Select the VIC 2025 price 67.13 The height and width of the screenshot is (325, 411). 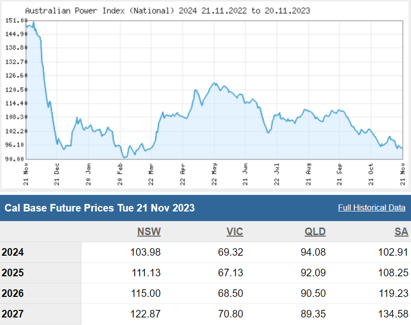230,273
